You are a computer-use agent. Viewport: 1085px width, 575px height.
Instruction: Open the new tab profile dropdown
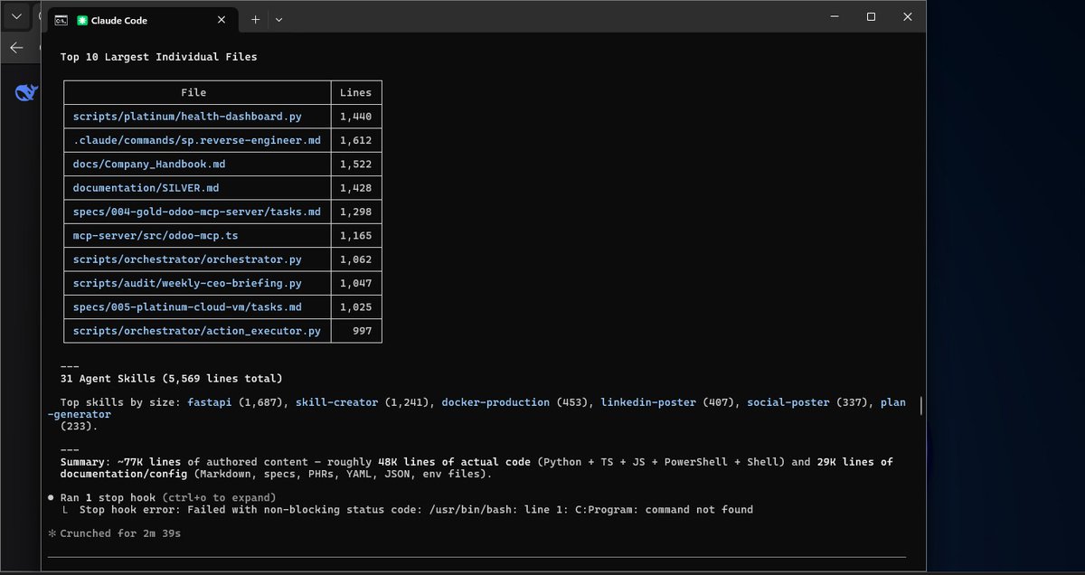tap(278, 19)
